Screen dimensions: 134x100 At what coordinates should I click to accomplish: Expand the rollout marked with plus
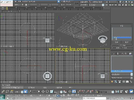tap(122, 48)
